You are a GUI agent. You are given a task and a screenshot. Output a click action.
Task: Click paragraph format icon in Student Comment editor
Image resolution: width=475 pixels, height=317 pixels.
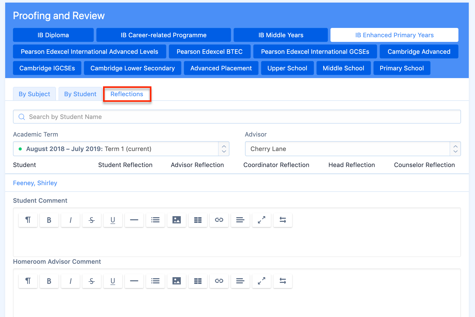(x=28, y=220)
